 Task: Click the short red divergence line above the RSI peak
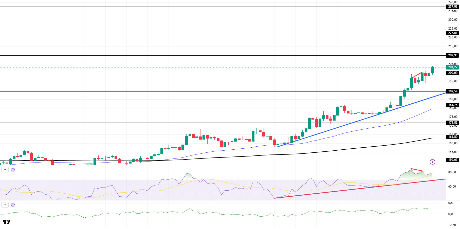coord(416,170)
